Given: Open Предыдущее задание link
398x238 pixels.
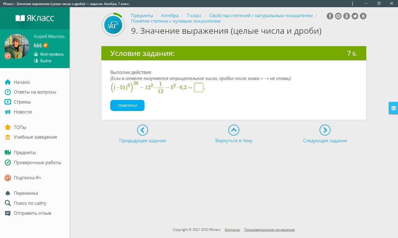Looking at the screenshot, I should tap(143, 141).
